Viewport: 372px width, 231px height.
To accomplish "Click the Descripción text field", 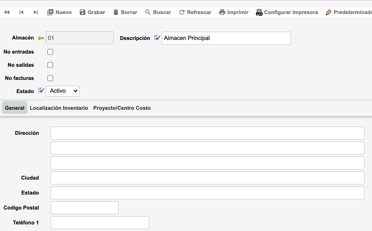I will 226,38.
